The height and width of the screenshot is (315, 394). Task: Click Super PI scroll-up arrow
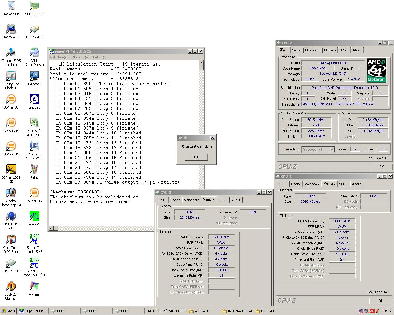click(x=201, y=63)
